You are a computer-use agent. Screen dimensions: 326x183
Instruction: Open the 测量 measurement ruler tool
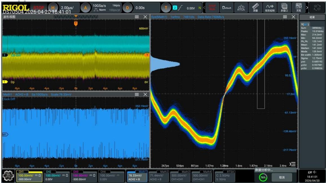point(255,8)
